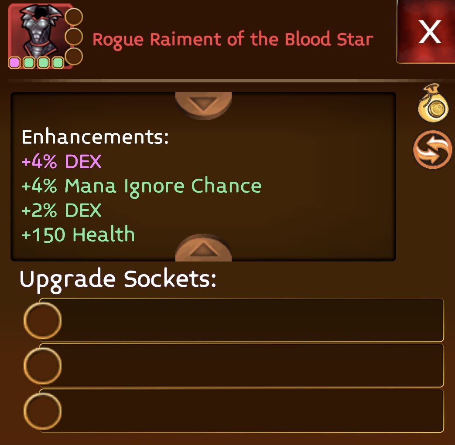
Task: Select the first empty upgrade socket circle
Action: point(42,320)
